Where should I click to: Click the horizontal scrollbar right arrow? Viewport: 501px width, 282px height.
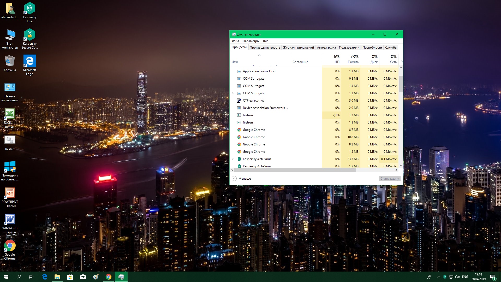click(x=396, y=170)
